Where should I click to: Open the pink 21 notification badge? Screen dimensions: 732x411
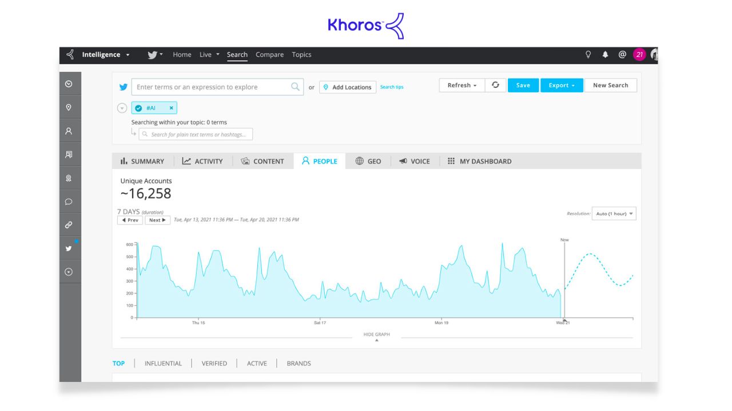click(x=639, y=55)
